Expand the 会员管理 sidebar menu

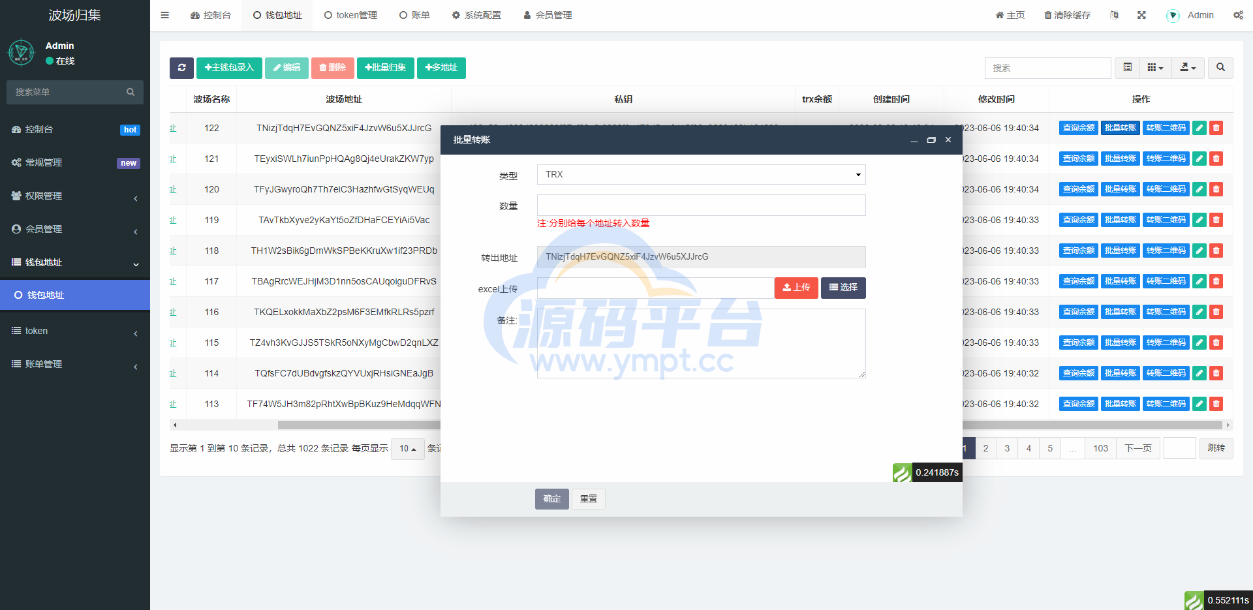pyautogui.click(x=75, y=229)
